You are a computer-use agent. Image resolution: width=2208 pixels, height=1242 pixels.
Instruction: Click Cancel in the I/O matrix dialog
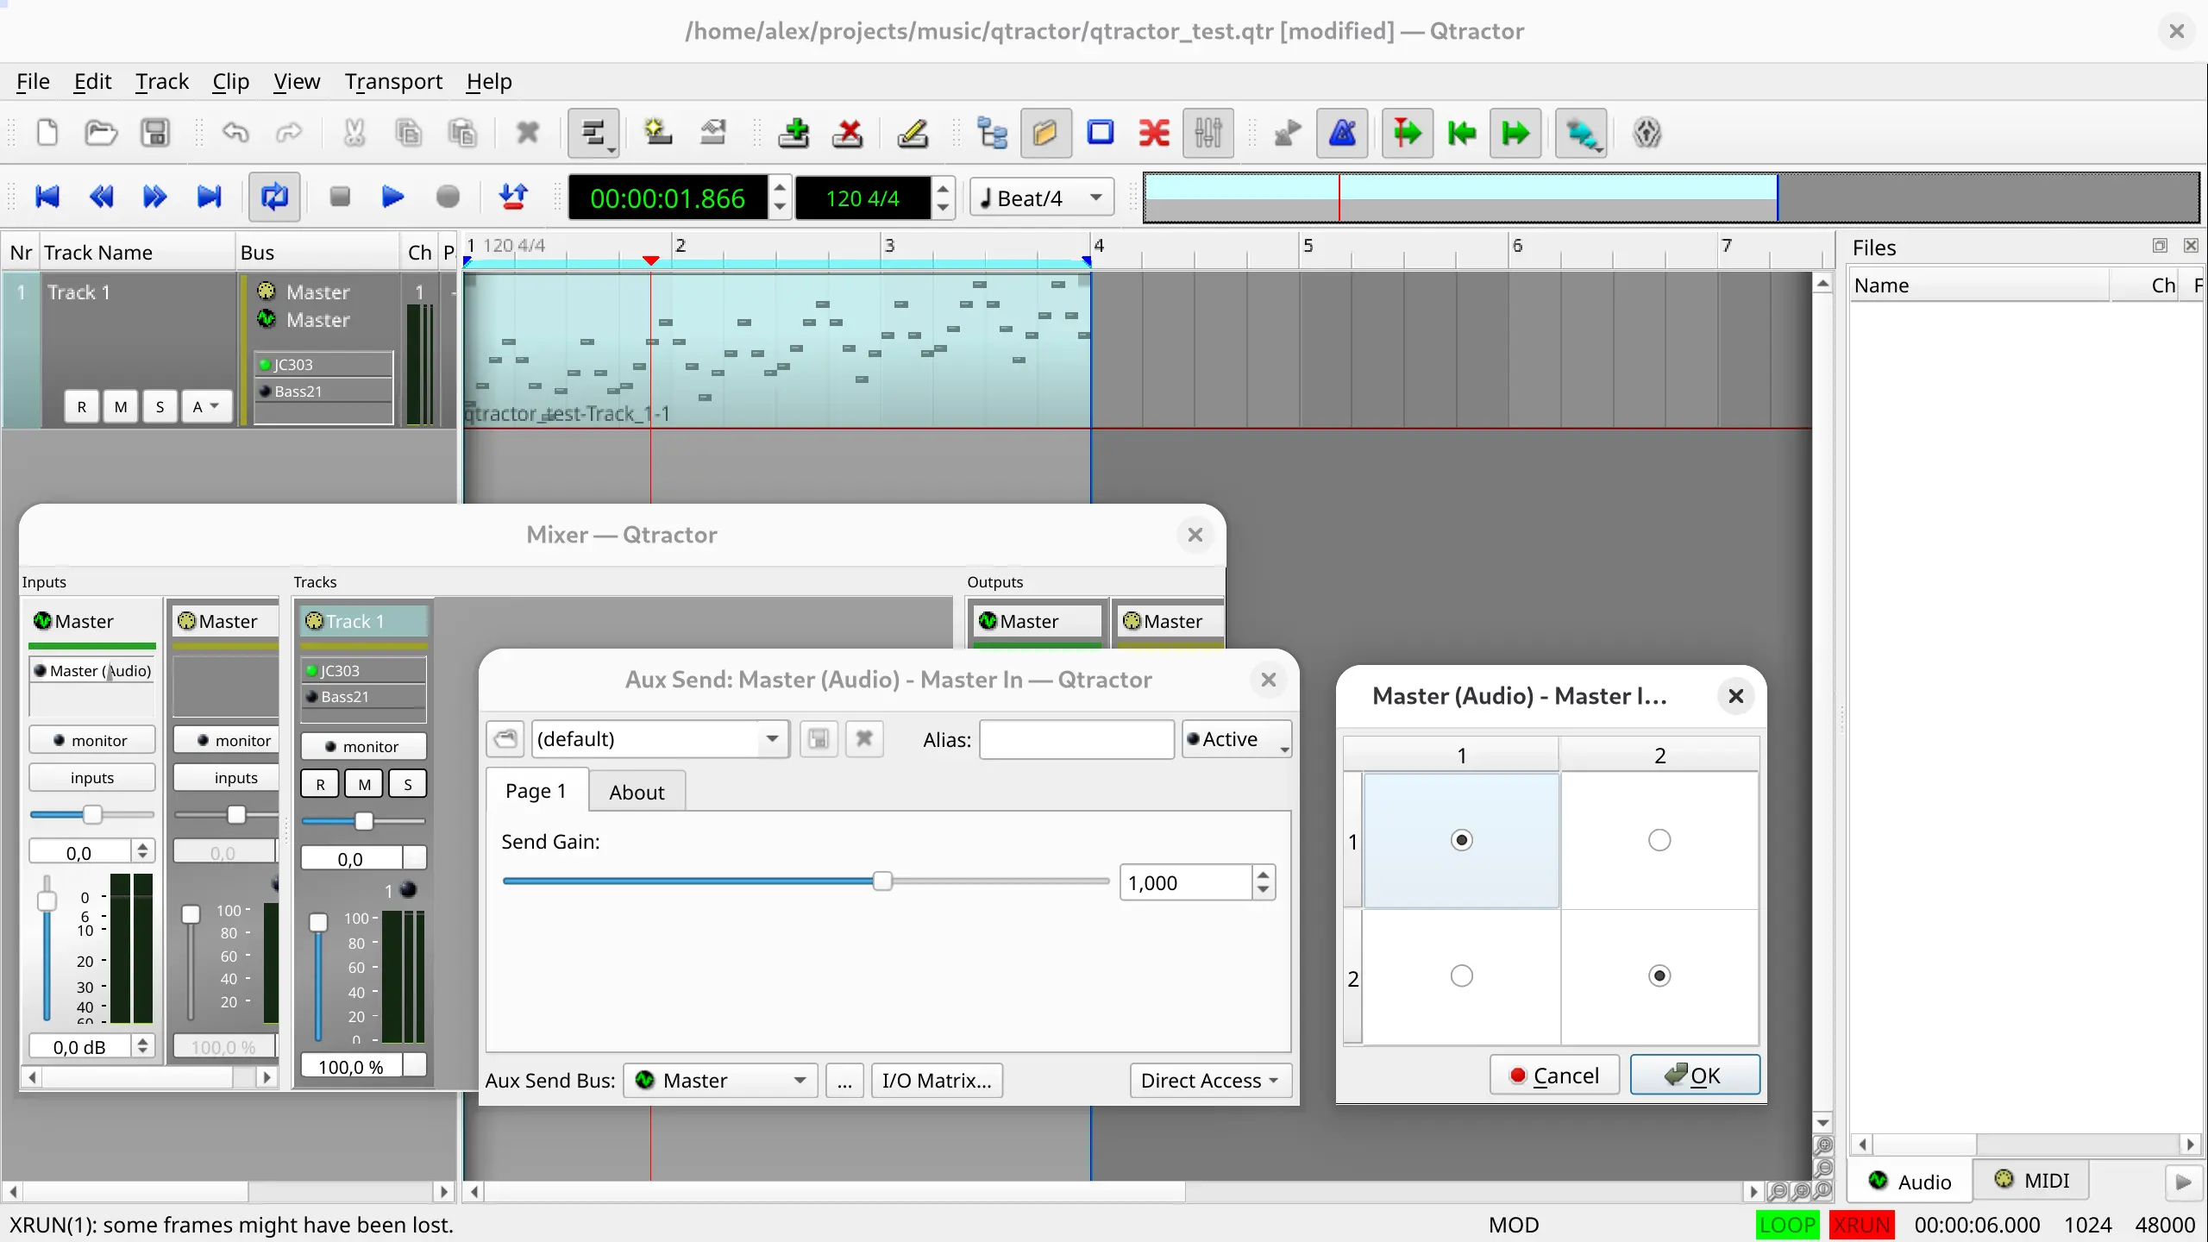coord(1554,1075)
